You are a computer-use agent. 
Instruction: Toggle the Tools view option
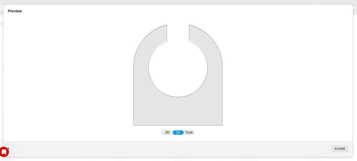[x=189, y=133]
